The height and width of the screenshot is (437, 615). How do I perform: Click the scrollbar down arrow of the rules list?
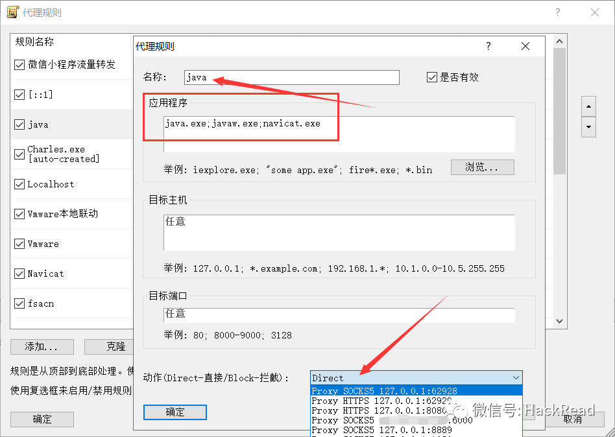(x=560, y=321)
